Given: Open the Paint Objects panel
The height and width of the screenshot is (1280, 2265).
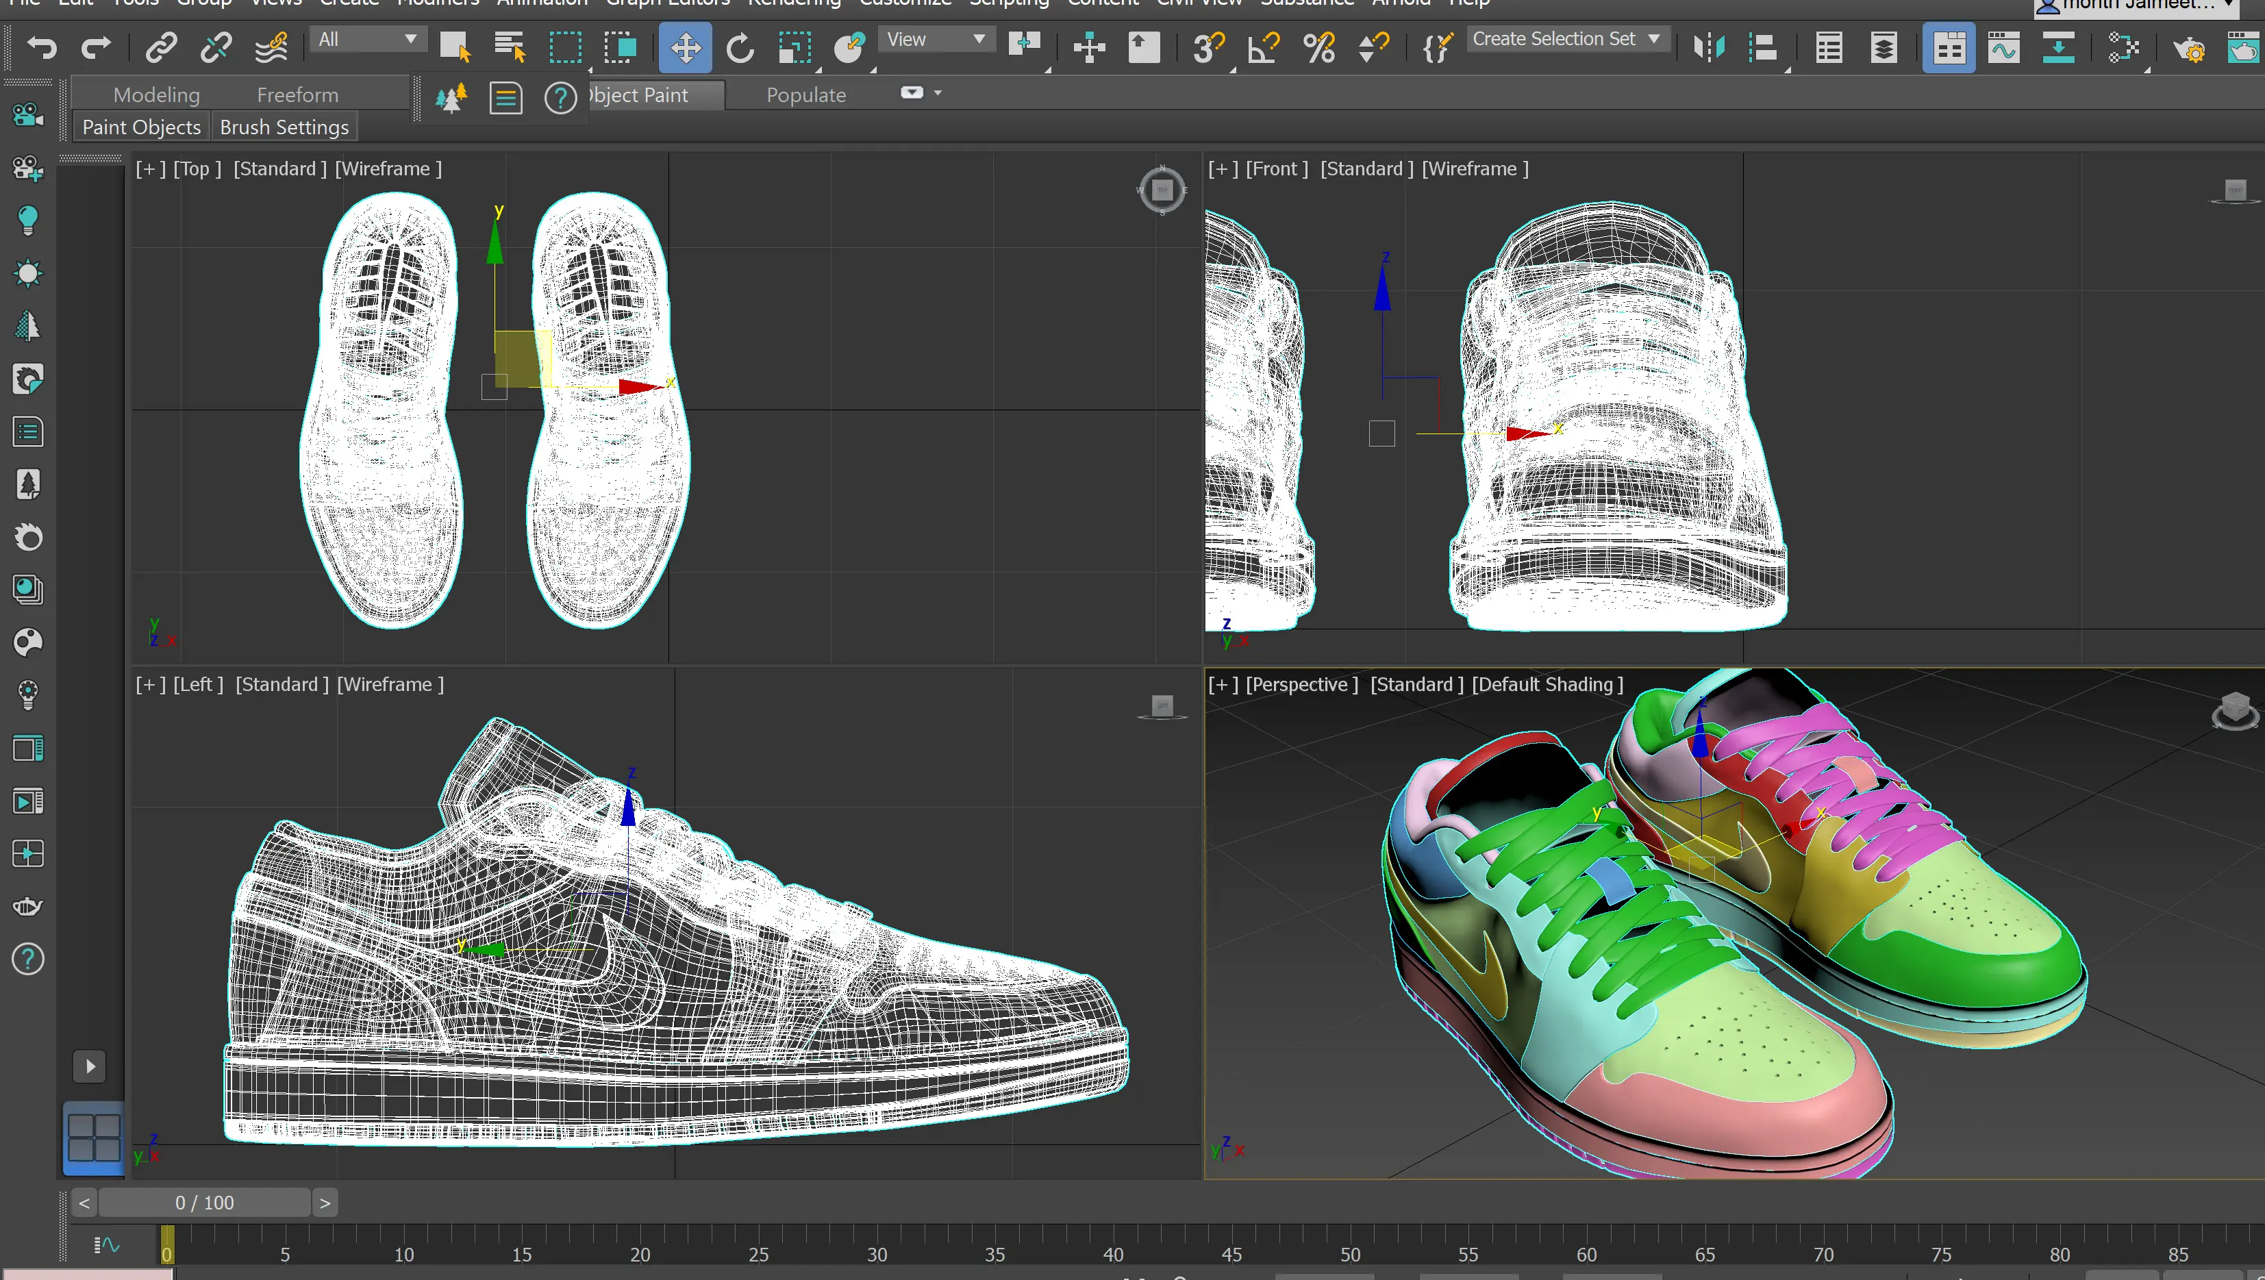Looking at the screenshot, I should (x=142, y=127).
